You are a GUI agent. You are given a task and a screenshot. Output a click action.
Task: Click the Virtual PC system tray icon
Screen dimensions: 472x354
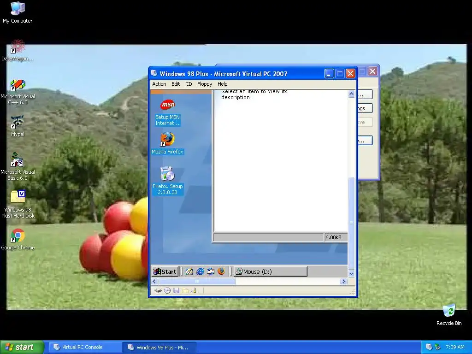[429, 347]
